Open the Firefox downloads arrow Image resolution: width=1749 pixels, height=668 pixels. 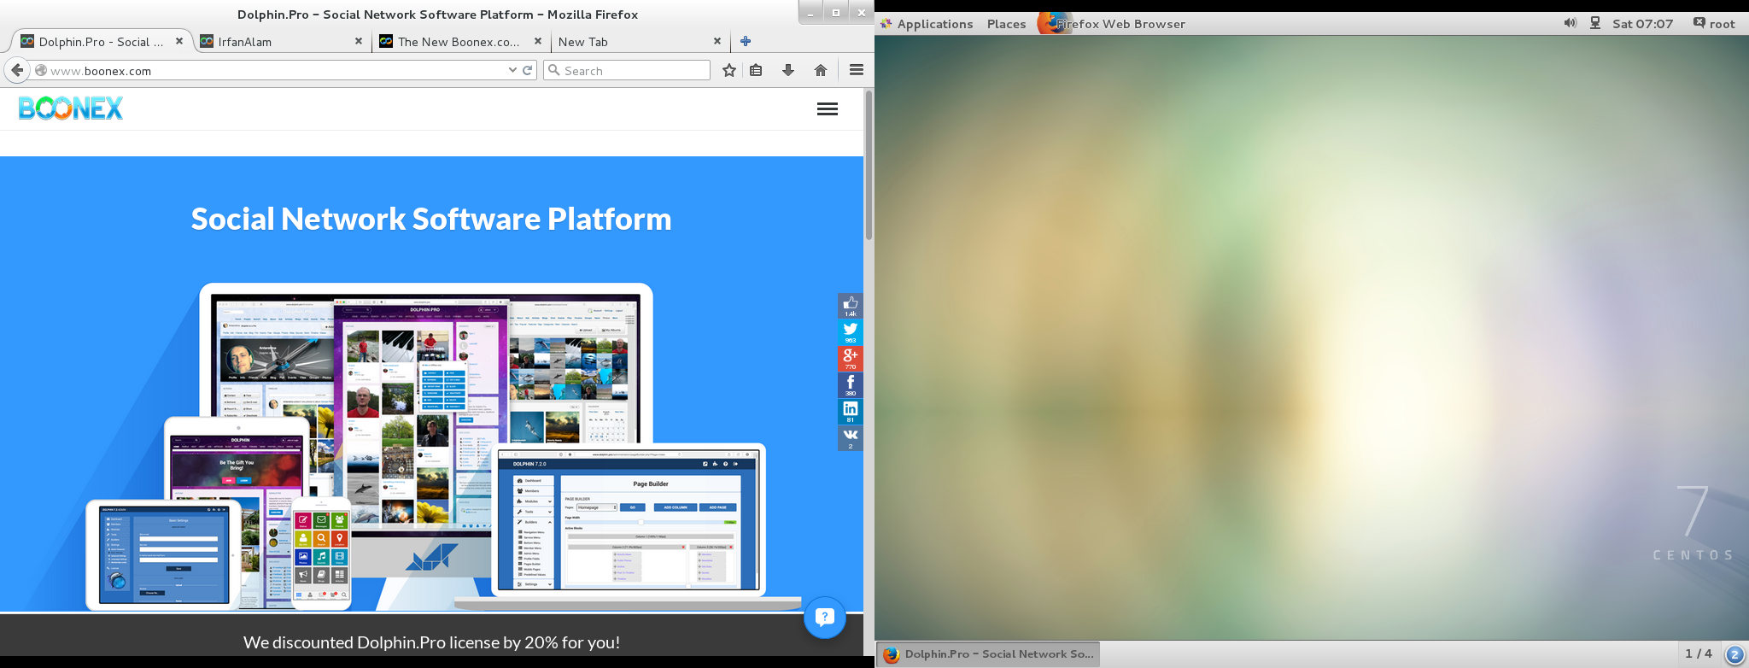click(x=787, y=71)
